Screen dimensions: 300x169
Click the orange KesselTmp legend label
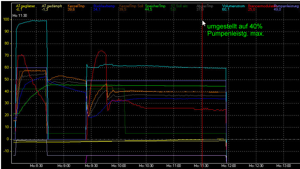point(76,6)
